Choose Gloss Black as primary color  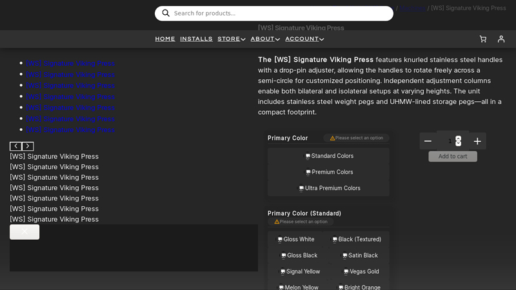pyautogui.click(x=299, y=255)
